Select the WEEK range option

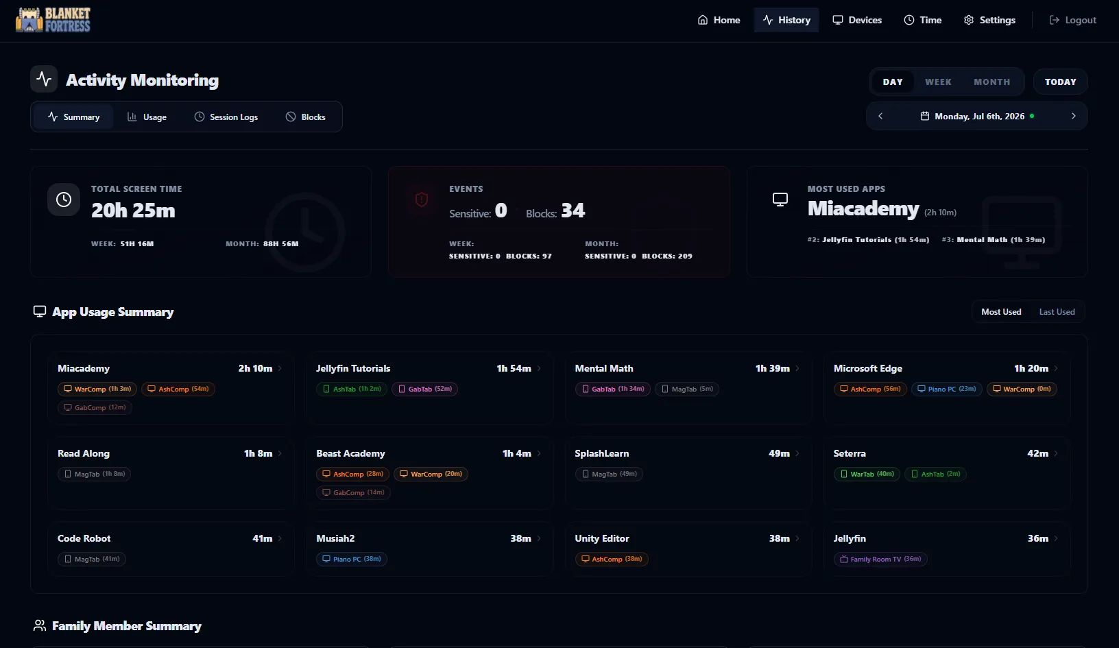(938, 82)
